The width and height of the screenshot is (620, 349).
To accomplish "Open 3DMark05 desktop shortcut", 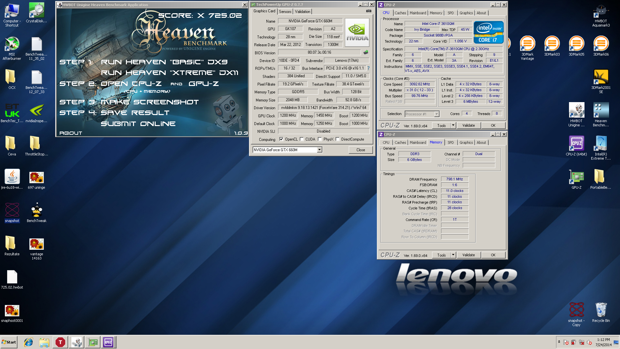I will coord(576,46).
